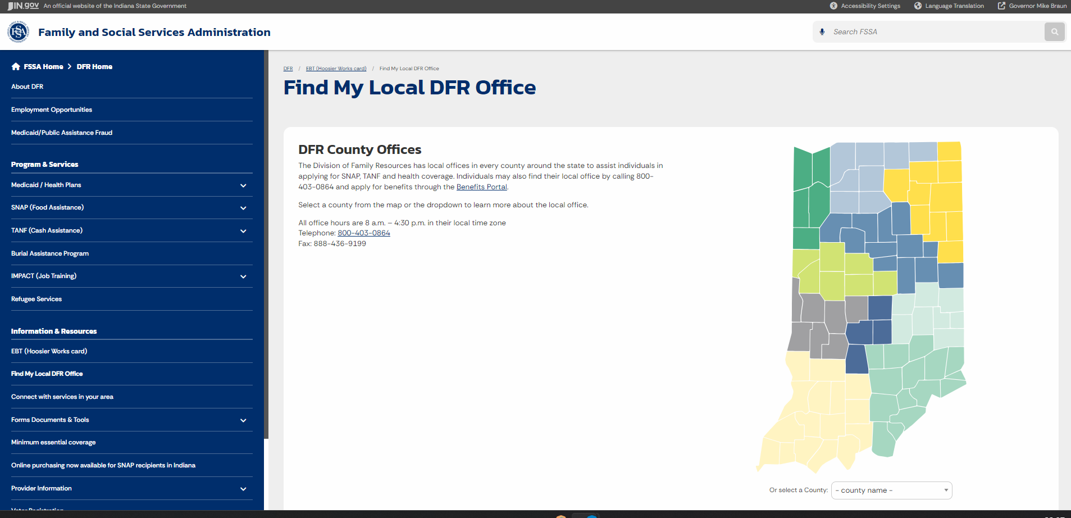Select Find My Local DFR Office sidebar item
Image resolution: width=1071 pixels, height=518 pixels.
(47, 374)
